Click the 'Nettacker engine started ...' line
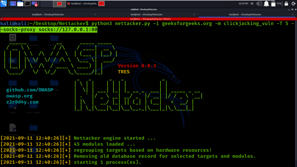The image size is (297, 167). [115, 138]
